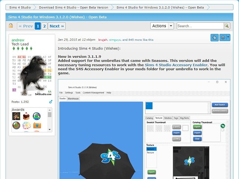Viewport: 239px width, 179px height.
Task: Click the search magnifier icon
Action: point(227,26)
